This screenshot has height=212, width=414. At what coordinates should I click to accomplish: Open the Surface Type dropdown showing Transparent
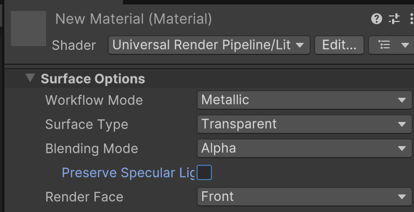coord(304,124)
